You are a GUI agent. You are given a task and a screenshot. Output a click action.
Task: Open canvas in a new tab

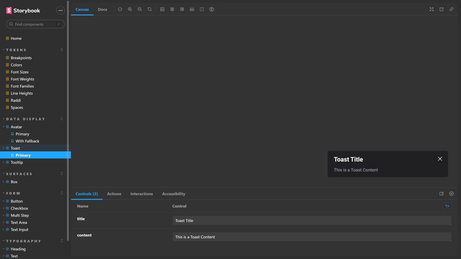(x=442, y=9)
